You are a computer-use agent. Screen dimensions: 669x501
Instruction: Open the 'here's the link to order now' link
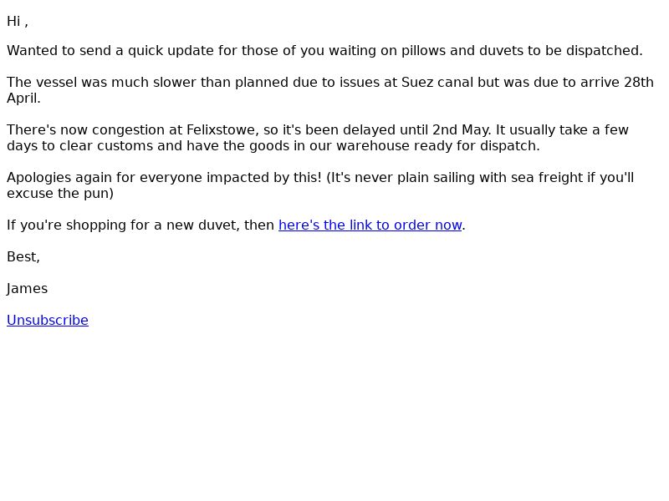(370, 225)
